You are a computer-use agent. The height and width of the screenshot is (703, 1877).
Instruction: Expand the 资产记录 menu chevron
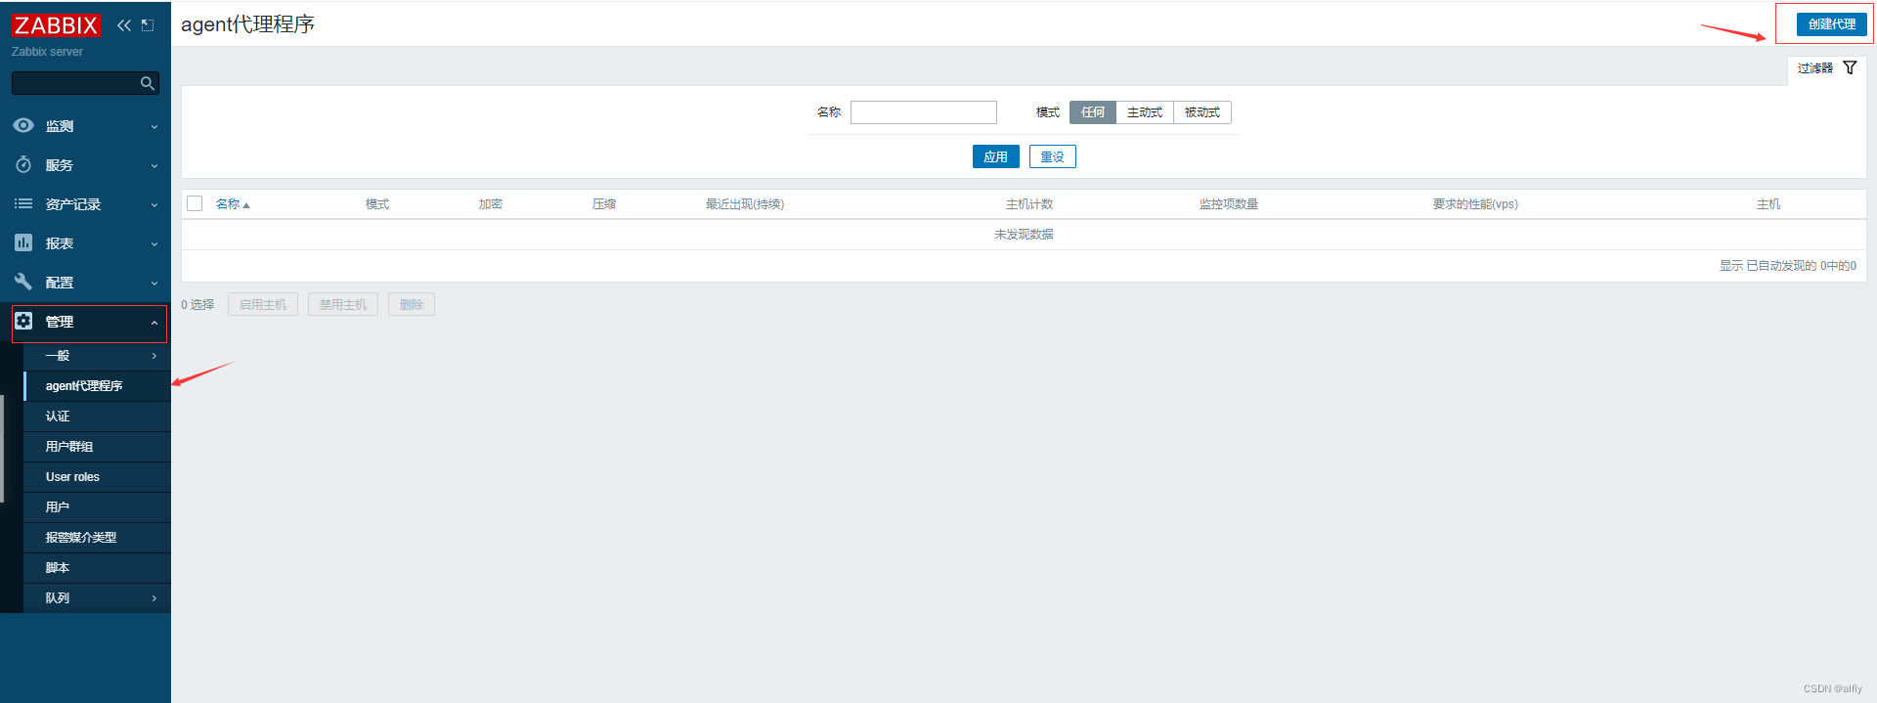[154, 205]
